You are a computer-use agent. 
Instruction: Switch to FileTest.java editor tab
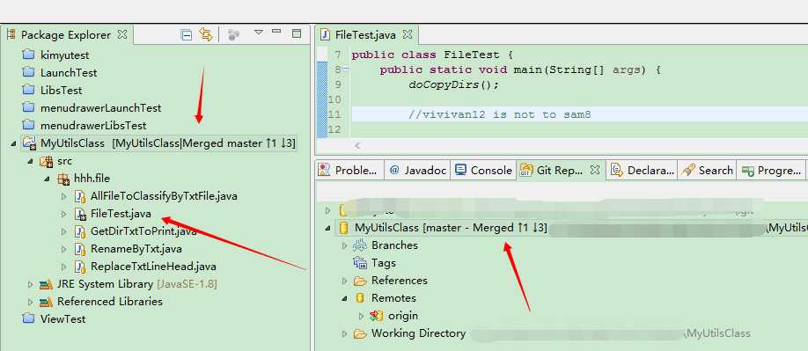pyautogui.click(x=365, y=35)
